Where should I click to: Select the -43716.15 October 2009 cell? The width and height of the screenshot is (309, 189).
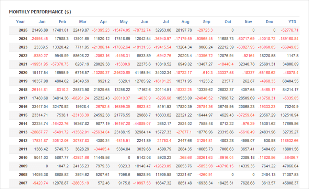[x=223, y=166]
